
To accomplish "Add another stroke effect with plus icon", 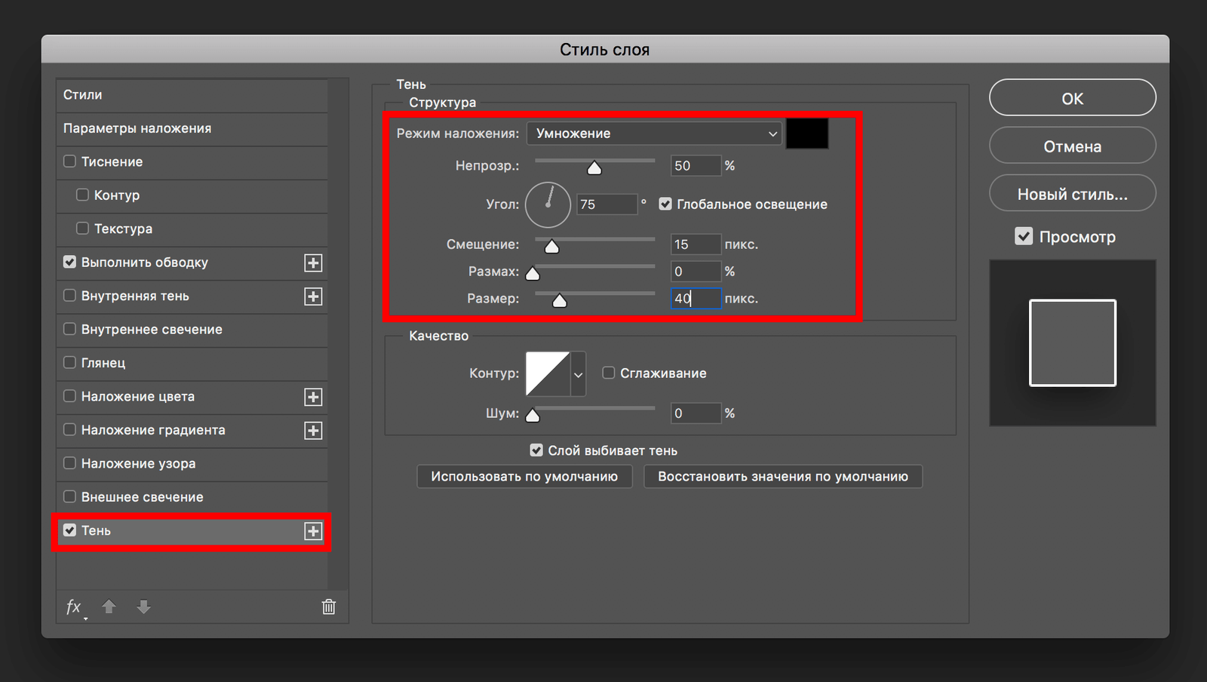I will (313, 263).
